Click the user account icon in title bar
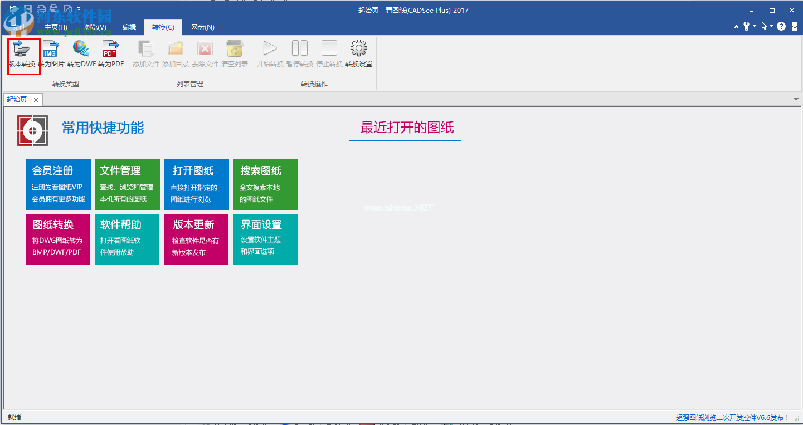 tap(794, 26)
